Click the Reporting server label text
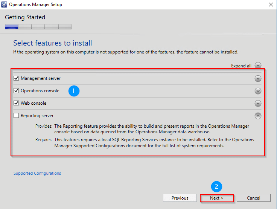 pos(37,116)
